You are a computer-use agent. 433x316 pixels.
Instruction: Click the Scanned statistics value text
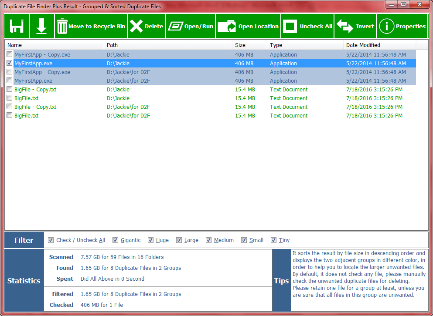pyautogui.click(x=122, y=257)
